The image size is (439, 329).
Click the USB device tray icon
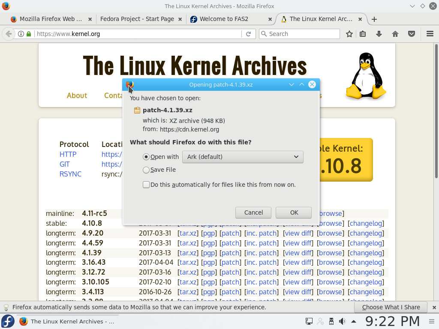(331, 321)
